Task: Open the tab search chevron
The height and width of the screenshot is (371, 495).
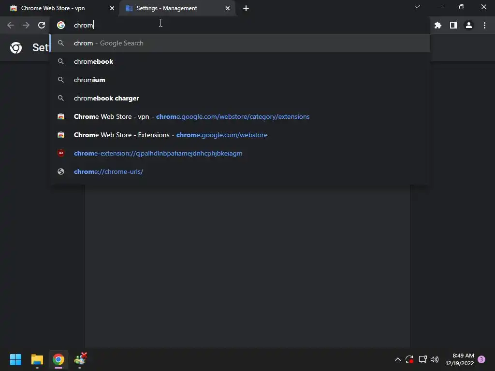Action: (417, 7)
